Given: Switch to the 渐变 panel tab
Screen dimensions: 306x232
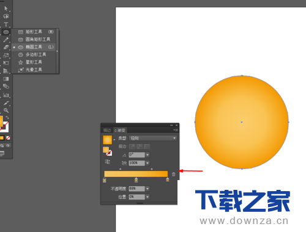Looking at the screenshot, I should [120, 130].
